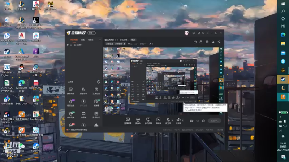Screen dimensions: 289x162
Task: Open the Poly Bridge desktop shortcut
Action: tap(36, 116)
